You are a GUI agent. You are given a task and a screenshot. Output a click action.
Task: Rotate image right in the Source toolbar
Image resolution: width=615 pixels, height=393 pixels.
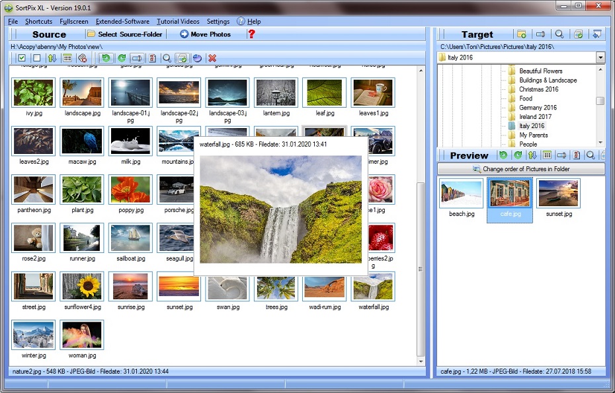point(122,58)
